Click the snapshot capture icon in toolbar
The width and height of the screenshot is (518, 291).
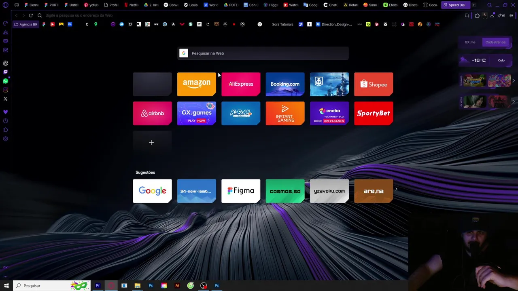pyautogui.click(x=467, y=15)
